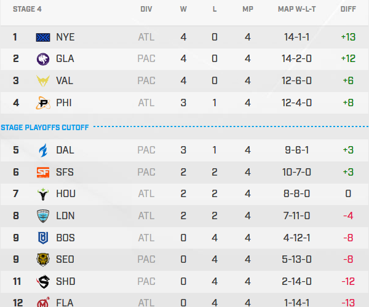Click the GLA team logo

click(x=44, y=59)
